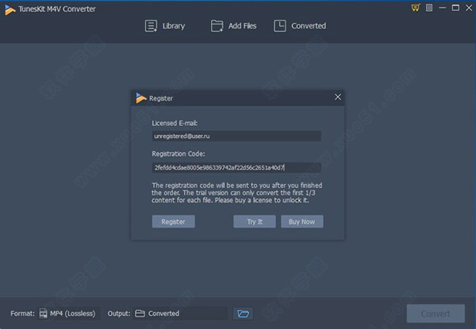Close the Register dialog
The image size is (476, 329).
point(338,98)
